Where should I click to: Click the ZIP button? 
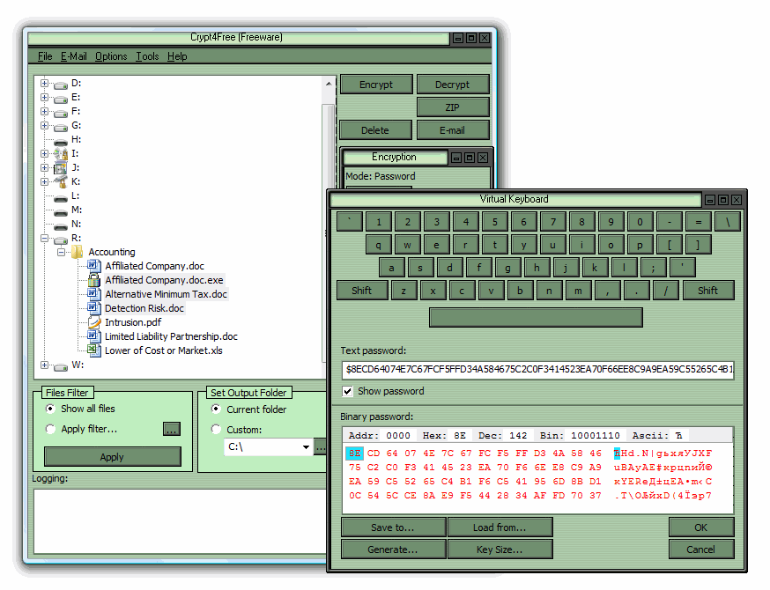coord(453,107)
